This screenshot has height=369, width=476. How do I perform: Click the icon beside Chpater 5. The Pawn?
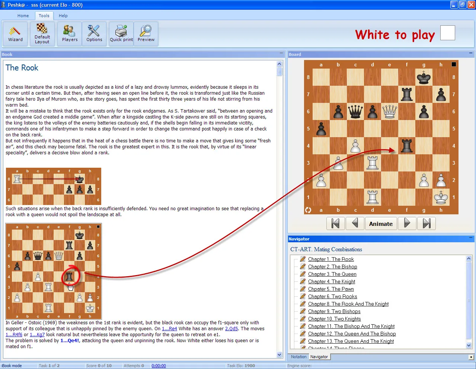(303, 289)
